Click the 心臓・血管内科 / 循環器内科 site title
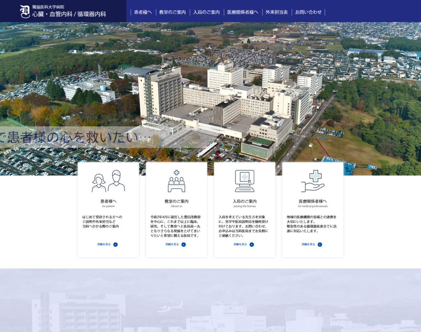Image resolution: width=421 pixels, height=332 pixels. [x=69, y=14]
